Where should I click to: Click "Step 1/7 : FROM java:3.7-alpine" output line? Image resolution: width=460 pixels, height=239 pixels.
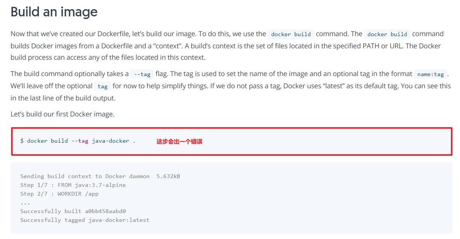click(x=73, y=185)
